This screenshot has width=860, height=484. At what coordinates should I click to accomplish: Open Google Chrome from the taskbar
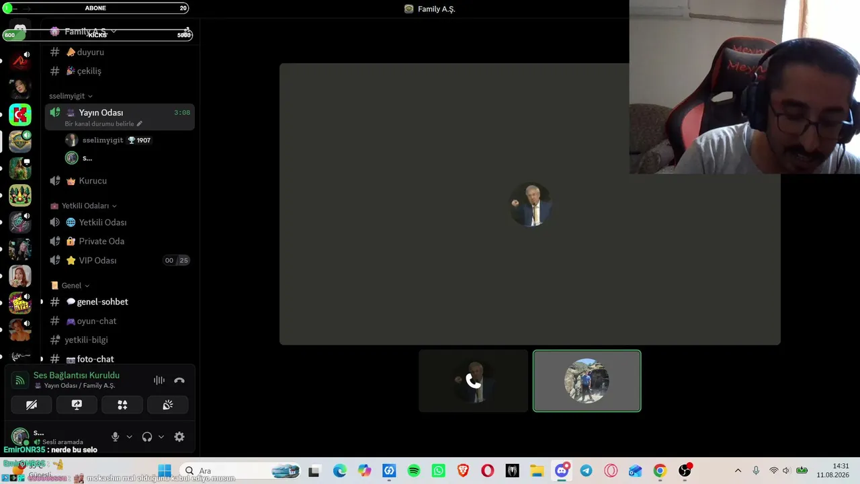660,471
